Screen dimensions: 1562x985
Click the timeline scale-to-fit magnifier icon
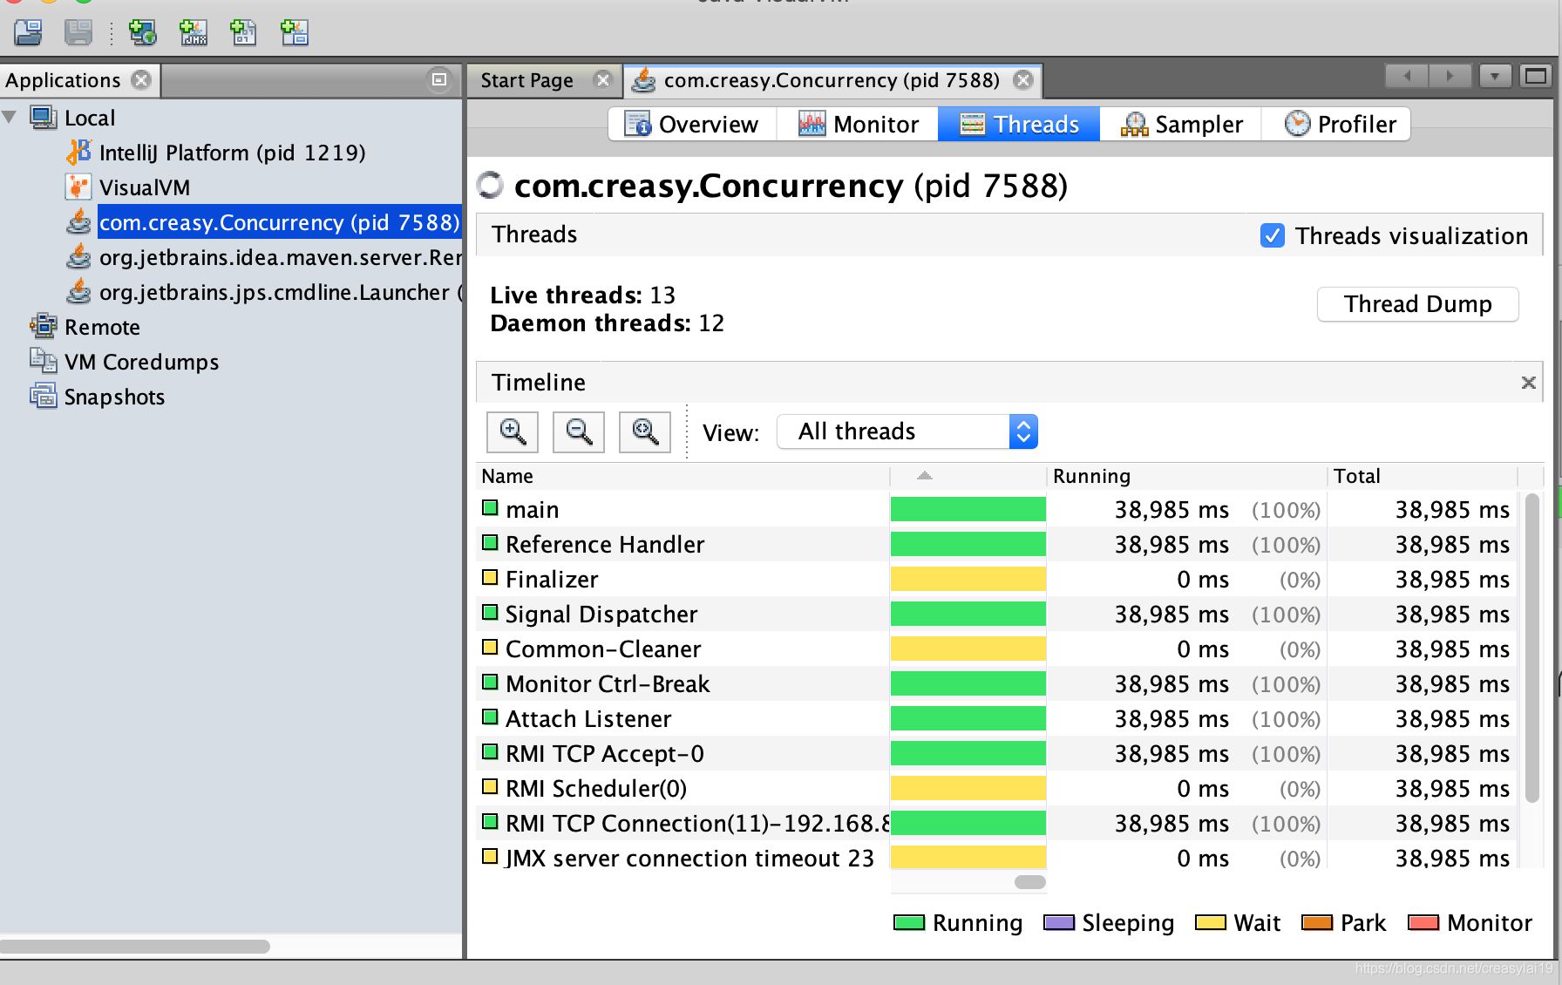pos(645,431)
